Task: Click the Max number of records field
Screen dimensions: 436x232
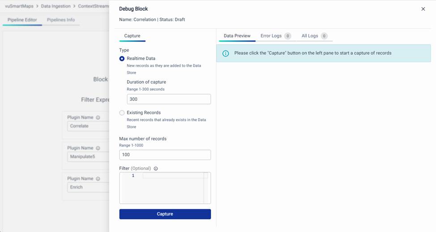Action: coord(165,155)
